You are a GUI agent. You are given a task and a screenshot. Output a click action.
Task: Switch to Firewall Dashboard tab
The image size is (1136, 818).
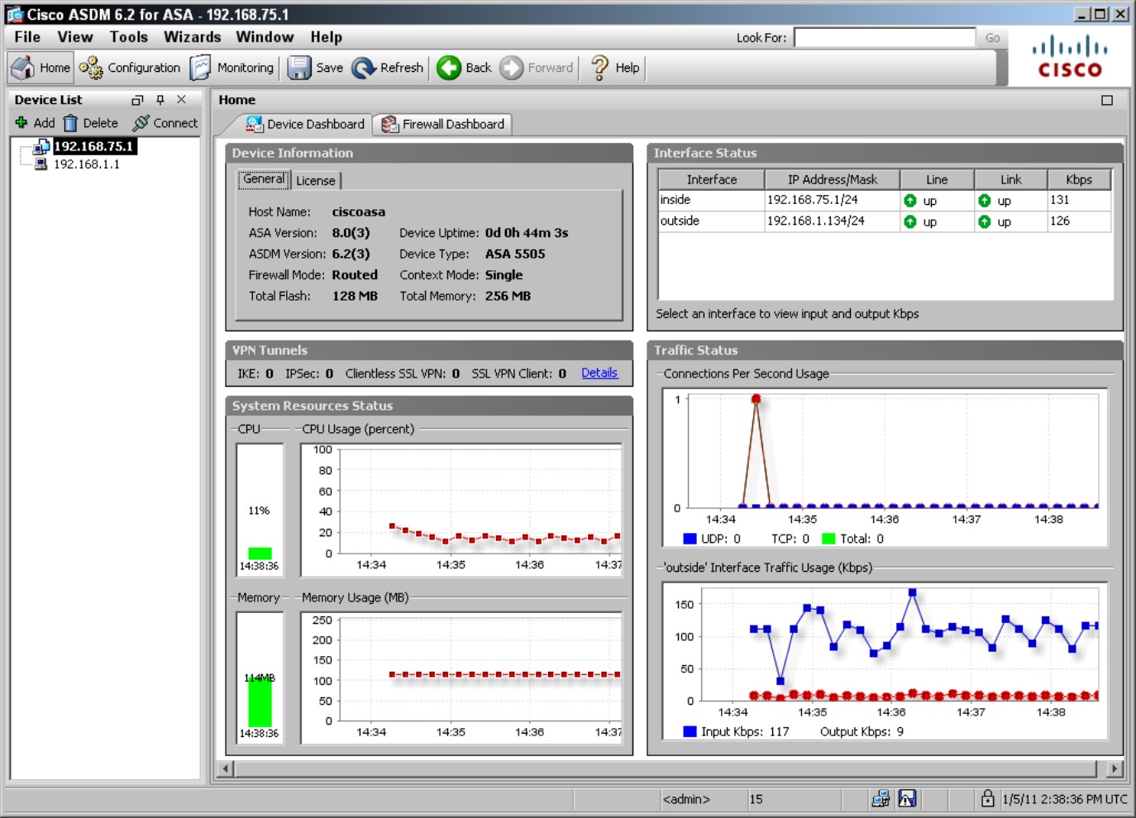tap(442, 124)
